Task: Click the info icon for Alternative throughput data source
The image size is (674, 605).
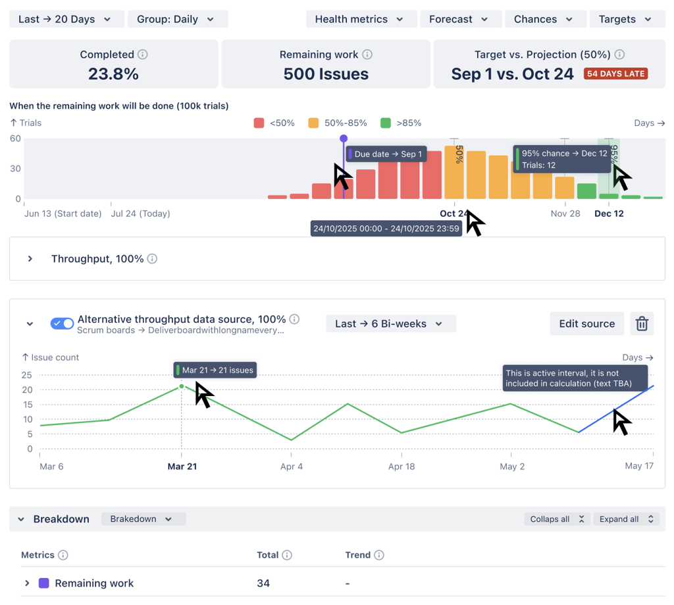Action: pos(294,318)
